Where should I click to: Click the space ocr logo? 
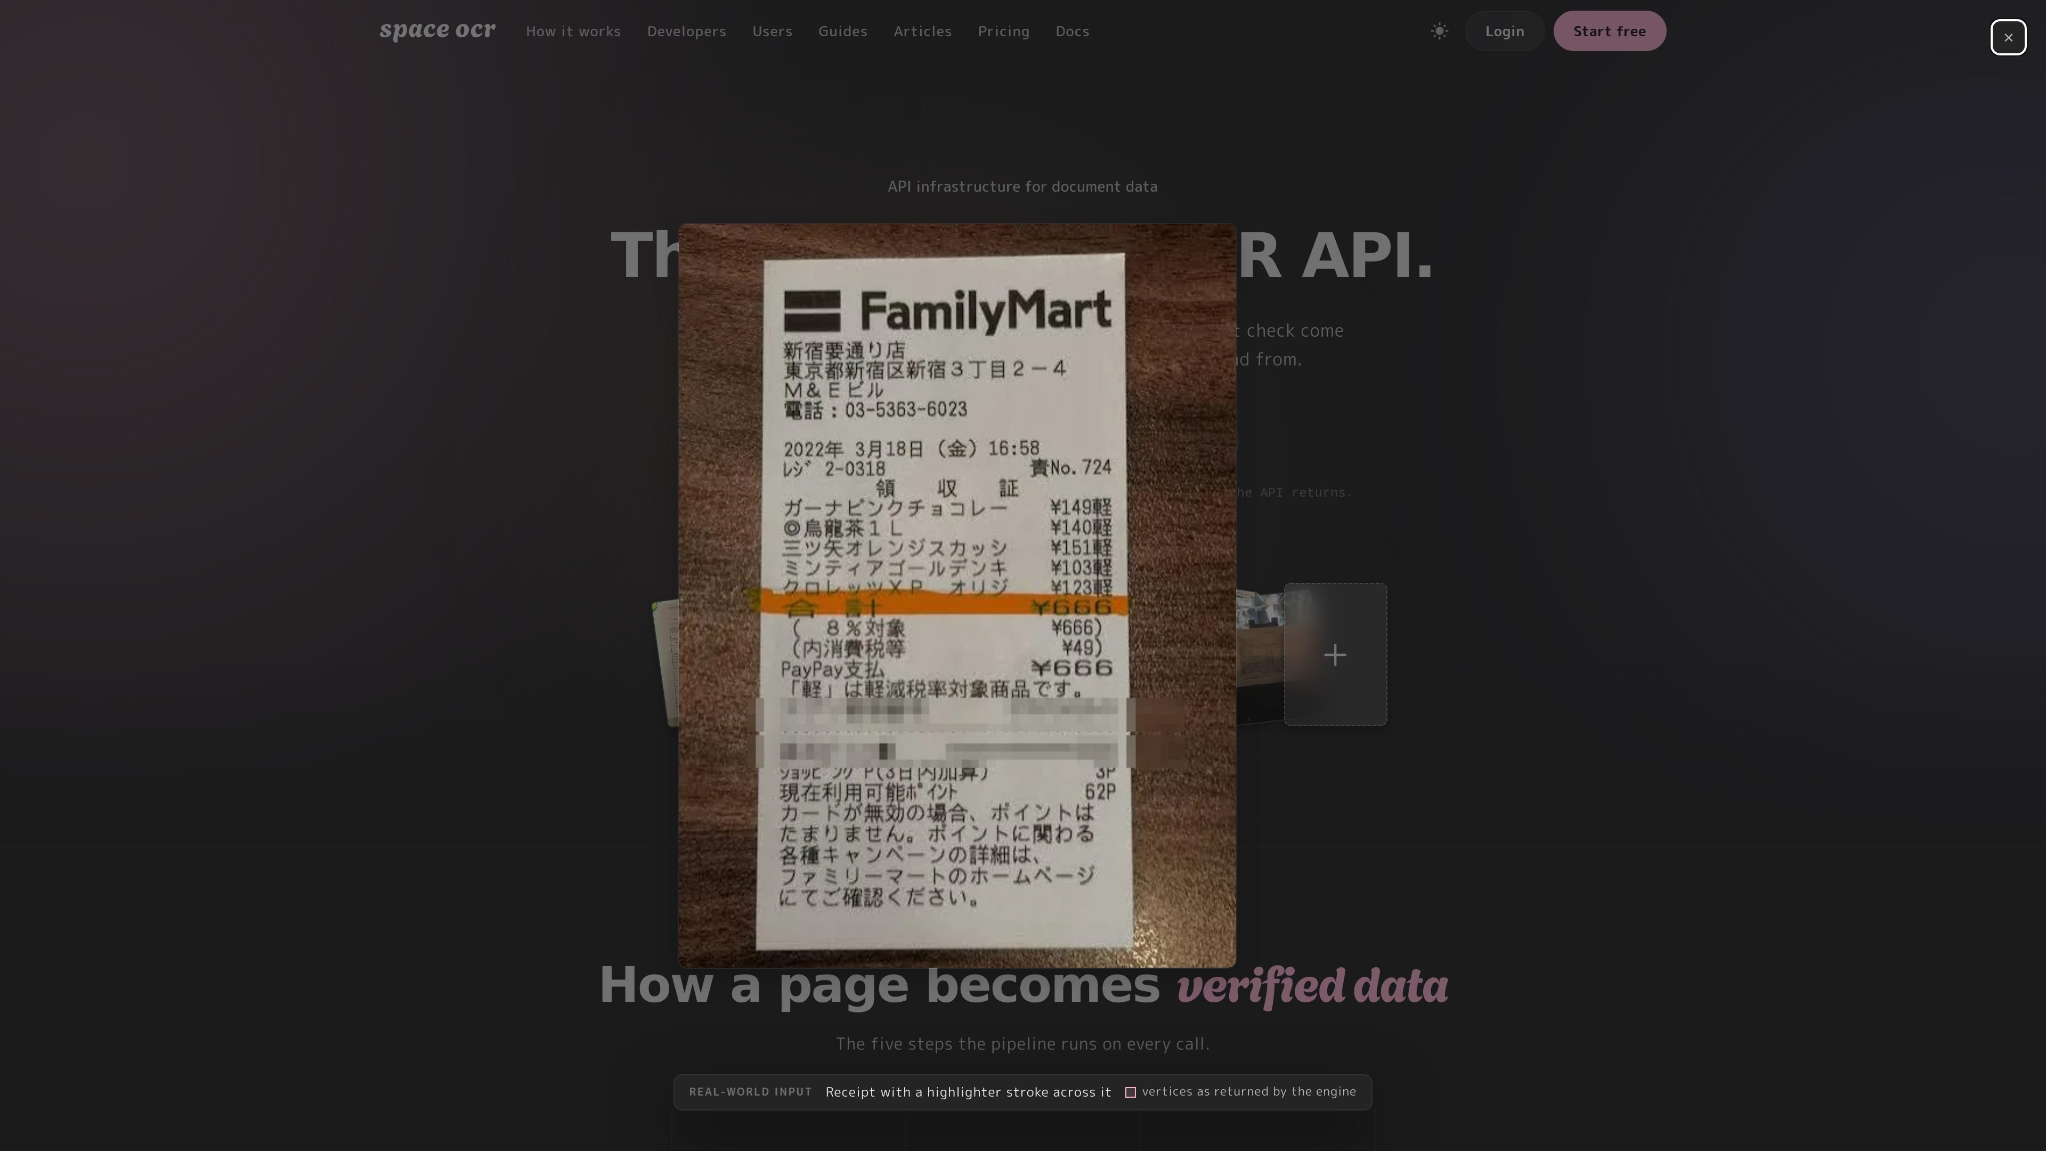click(x=437, y=30)
